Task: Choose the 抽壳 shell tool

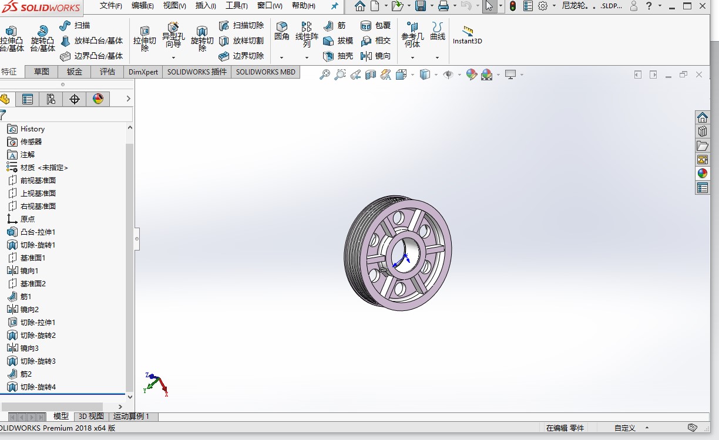Action: pyautogui.click(x=338, y=56)
